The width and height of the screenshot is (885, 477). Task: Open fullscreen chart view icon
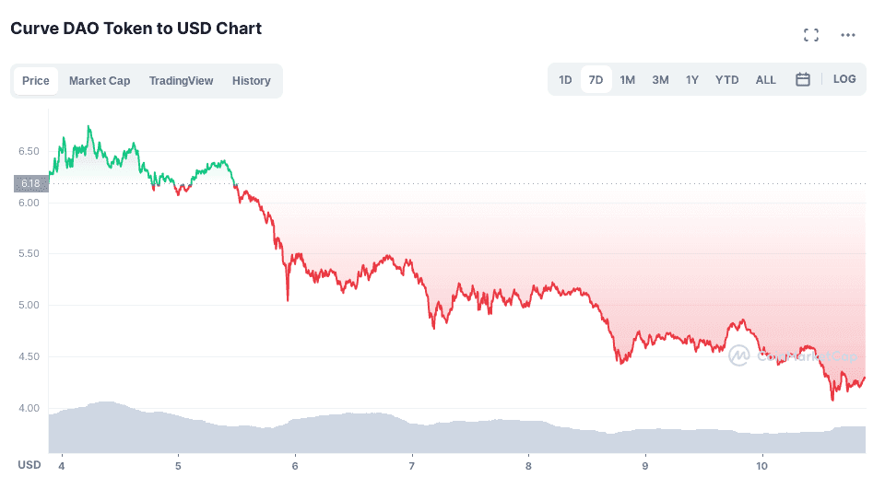pyautogui.click(x=811, y=35)
